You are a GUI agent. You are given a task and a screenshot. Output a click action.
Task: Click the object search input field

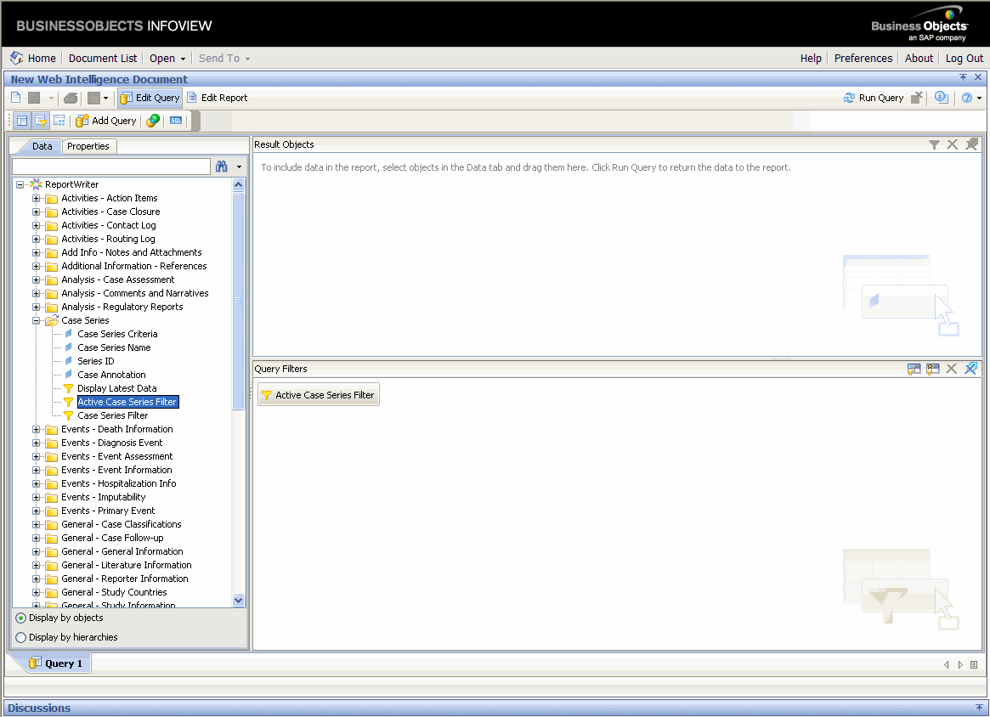tap(111, 167)
